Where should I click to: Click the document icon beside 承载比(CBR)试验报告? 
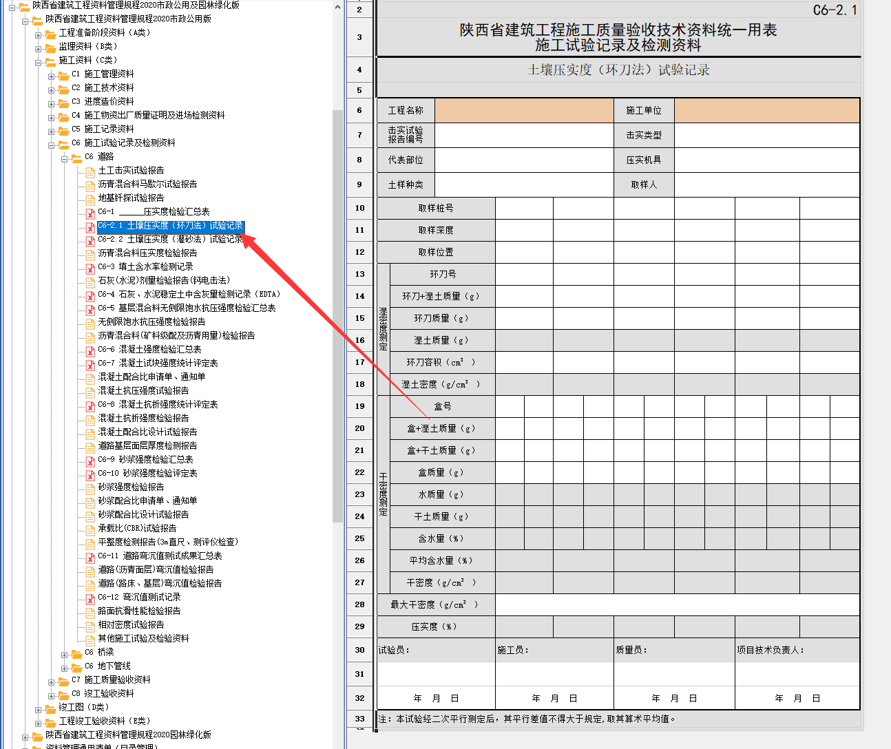click(90, 529)
